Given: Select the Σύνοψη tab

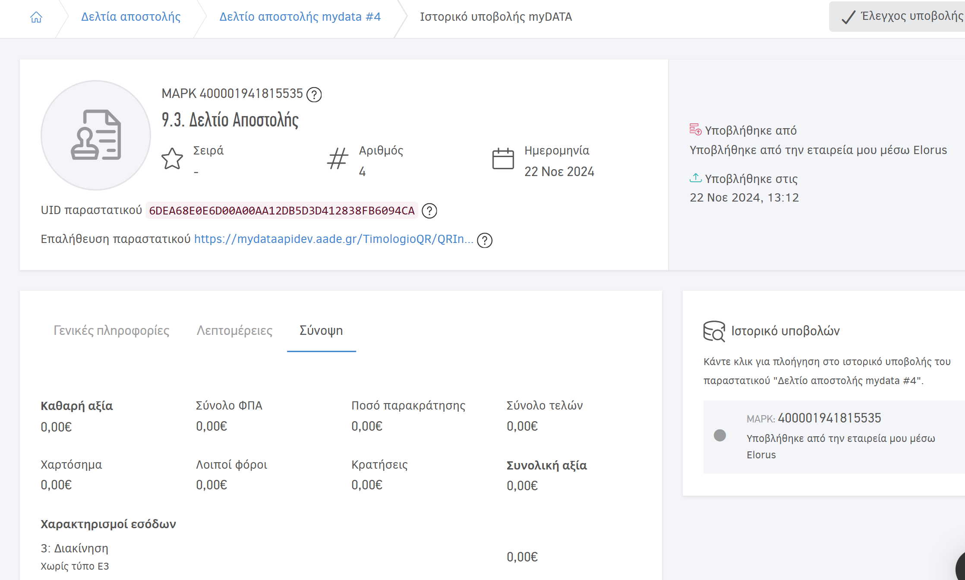Looking at the screenshot, I should tap(322, 331).
